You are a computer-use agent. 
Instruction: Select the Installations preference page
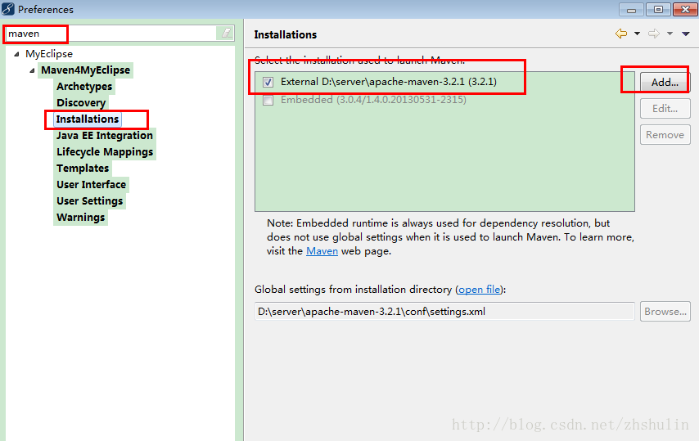[x=88, y=119]
